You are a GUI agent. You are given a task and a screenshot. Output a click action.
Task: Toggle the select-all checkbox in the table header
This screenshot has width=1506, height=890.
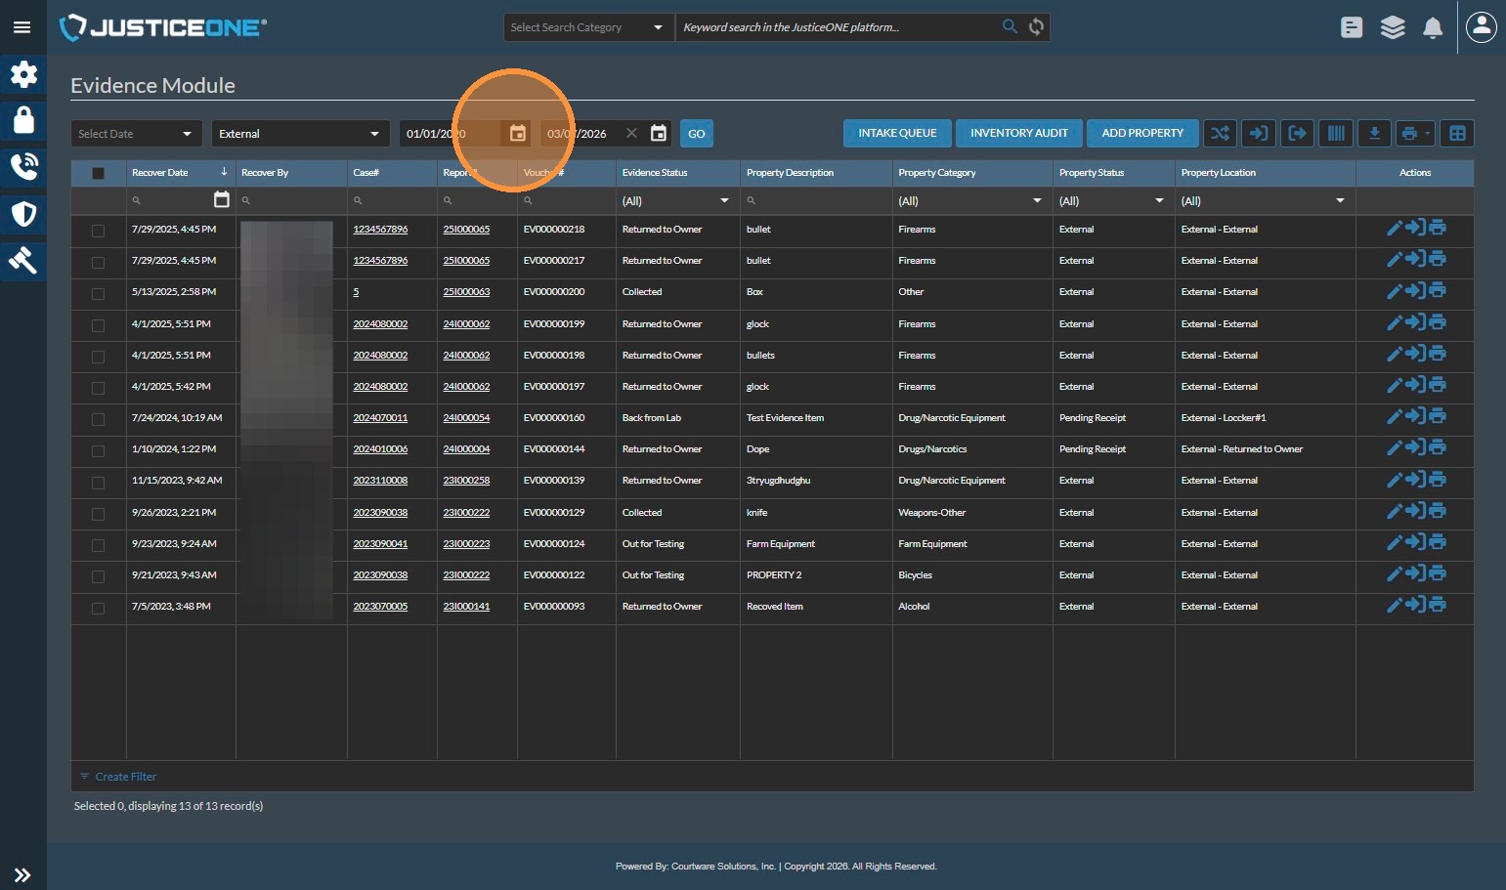click(x=98, y=174)
